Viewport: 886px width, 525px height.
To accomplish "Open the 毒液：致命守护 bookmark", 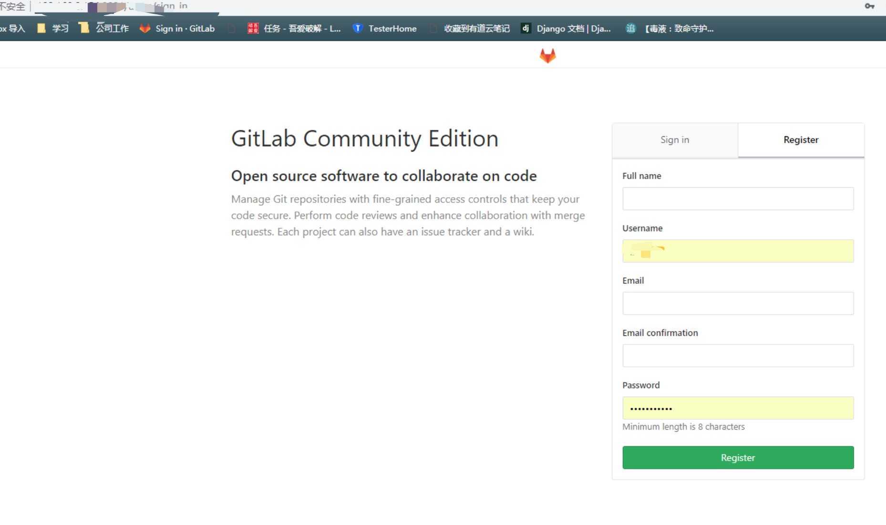I will (x=670, y=29).
